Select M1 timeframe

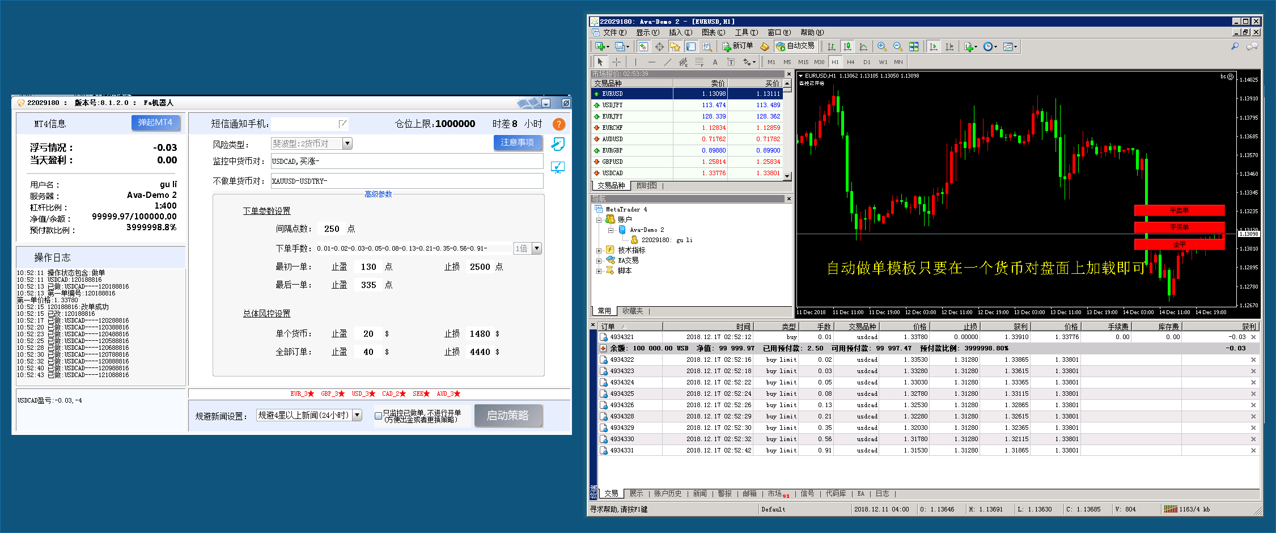[771, 62]
